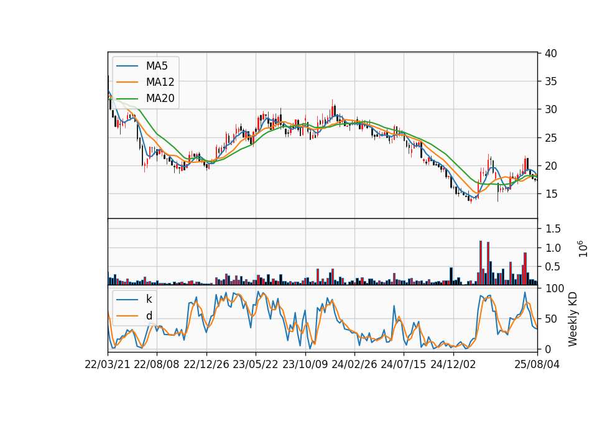Click the 25/08/04 date label
The width and height of the screenshot is (597, 429).
point(537,364)
